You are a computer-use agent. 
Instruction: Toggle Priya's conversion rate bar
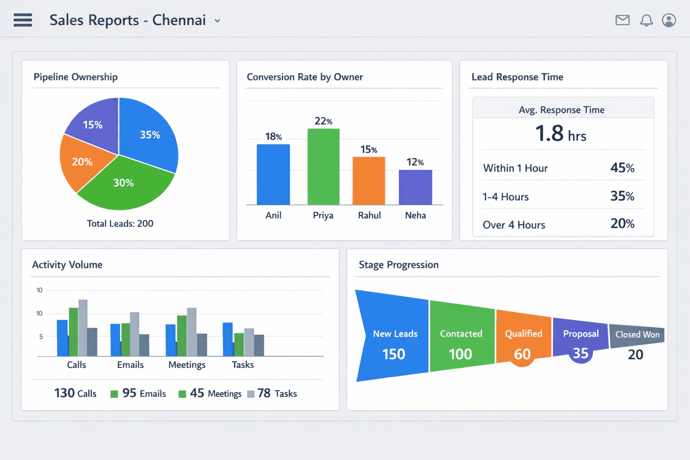click(323, 166)
